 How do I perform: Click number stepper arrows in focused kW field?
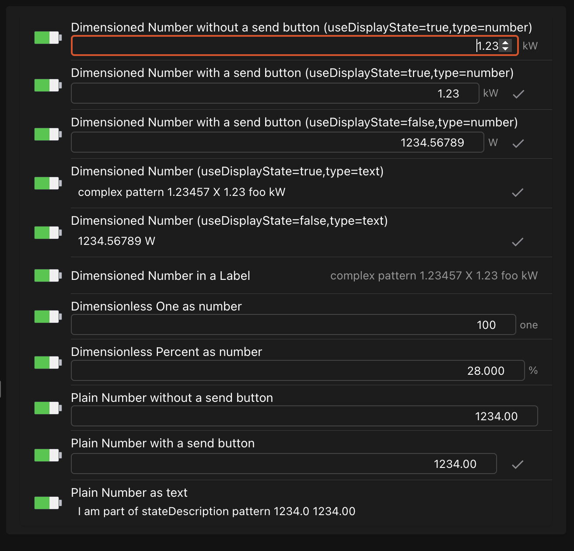(506, 45)
